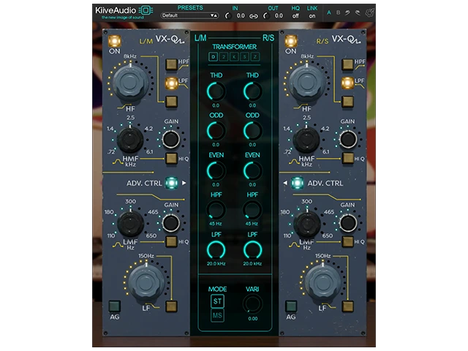Click the undo arrow icon
468x351 pixels.
[x=347, y=12]
